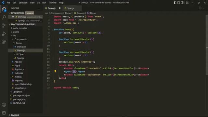Open the Explorer view in the activity bar
The height and width of the screenshot is (117, 208).
[4, 9]
